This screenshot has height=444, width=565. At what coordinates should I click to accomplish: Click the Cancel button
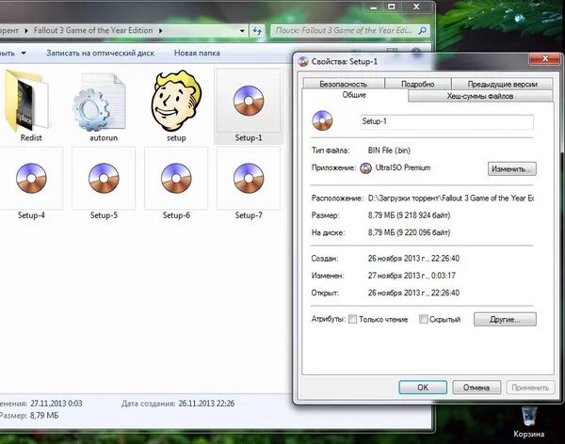click(476, 388)
